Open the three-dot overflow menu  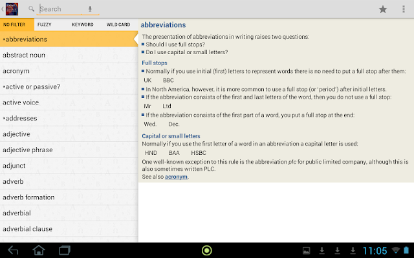click(x=404, y=9)
